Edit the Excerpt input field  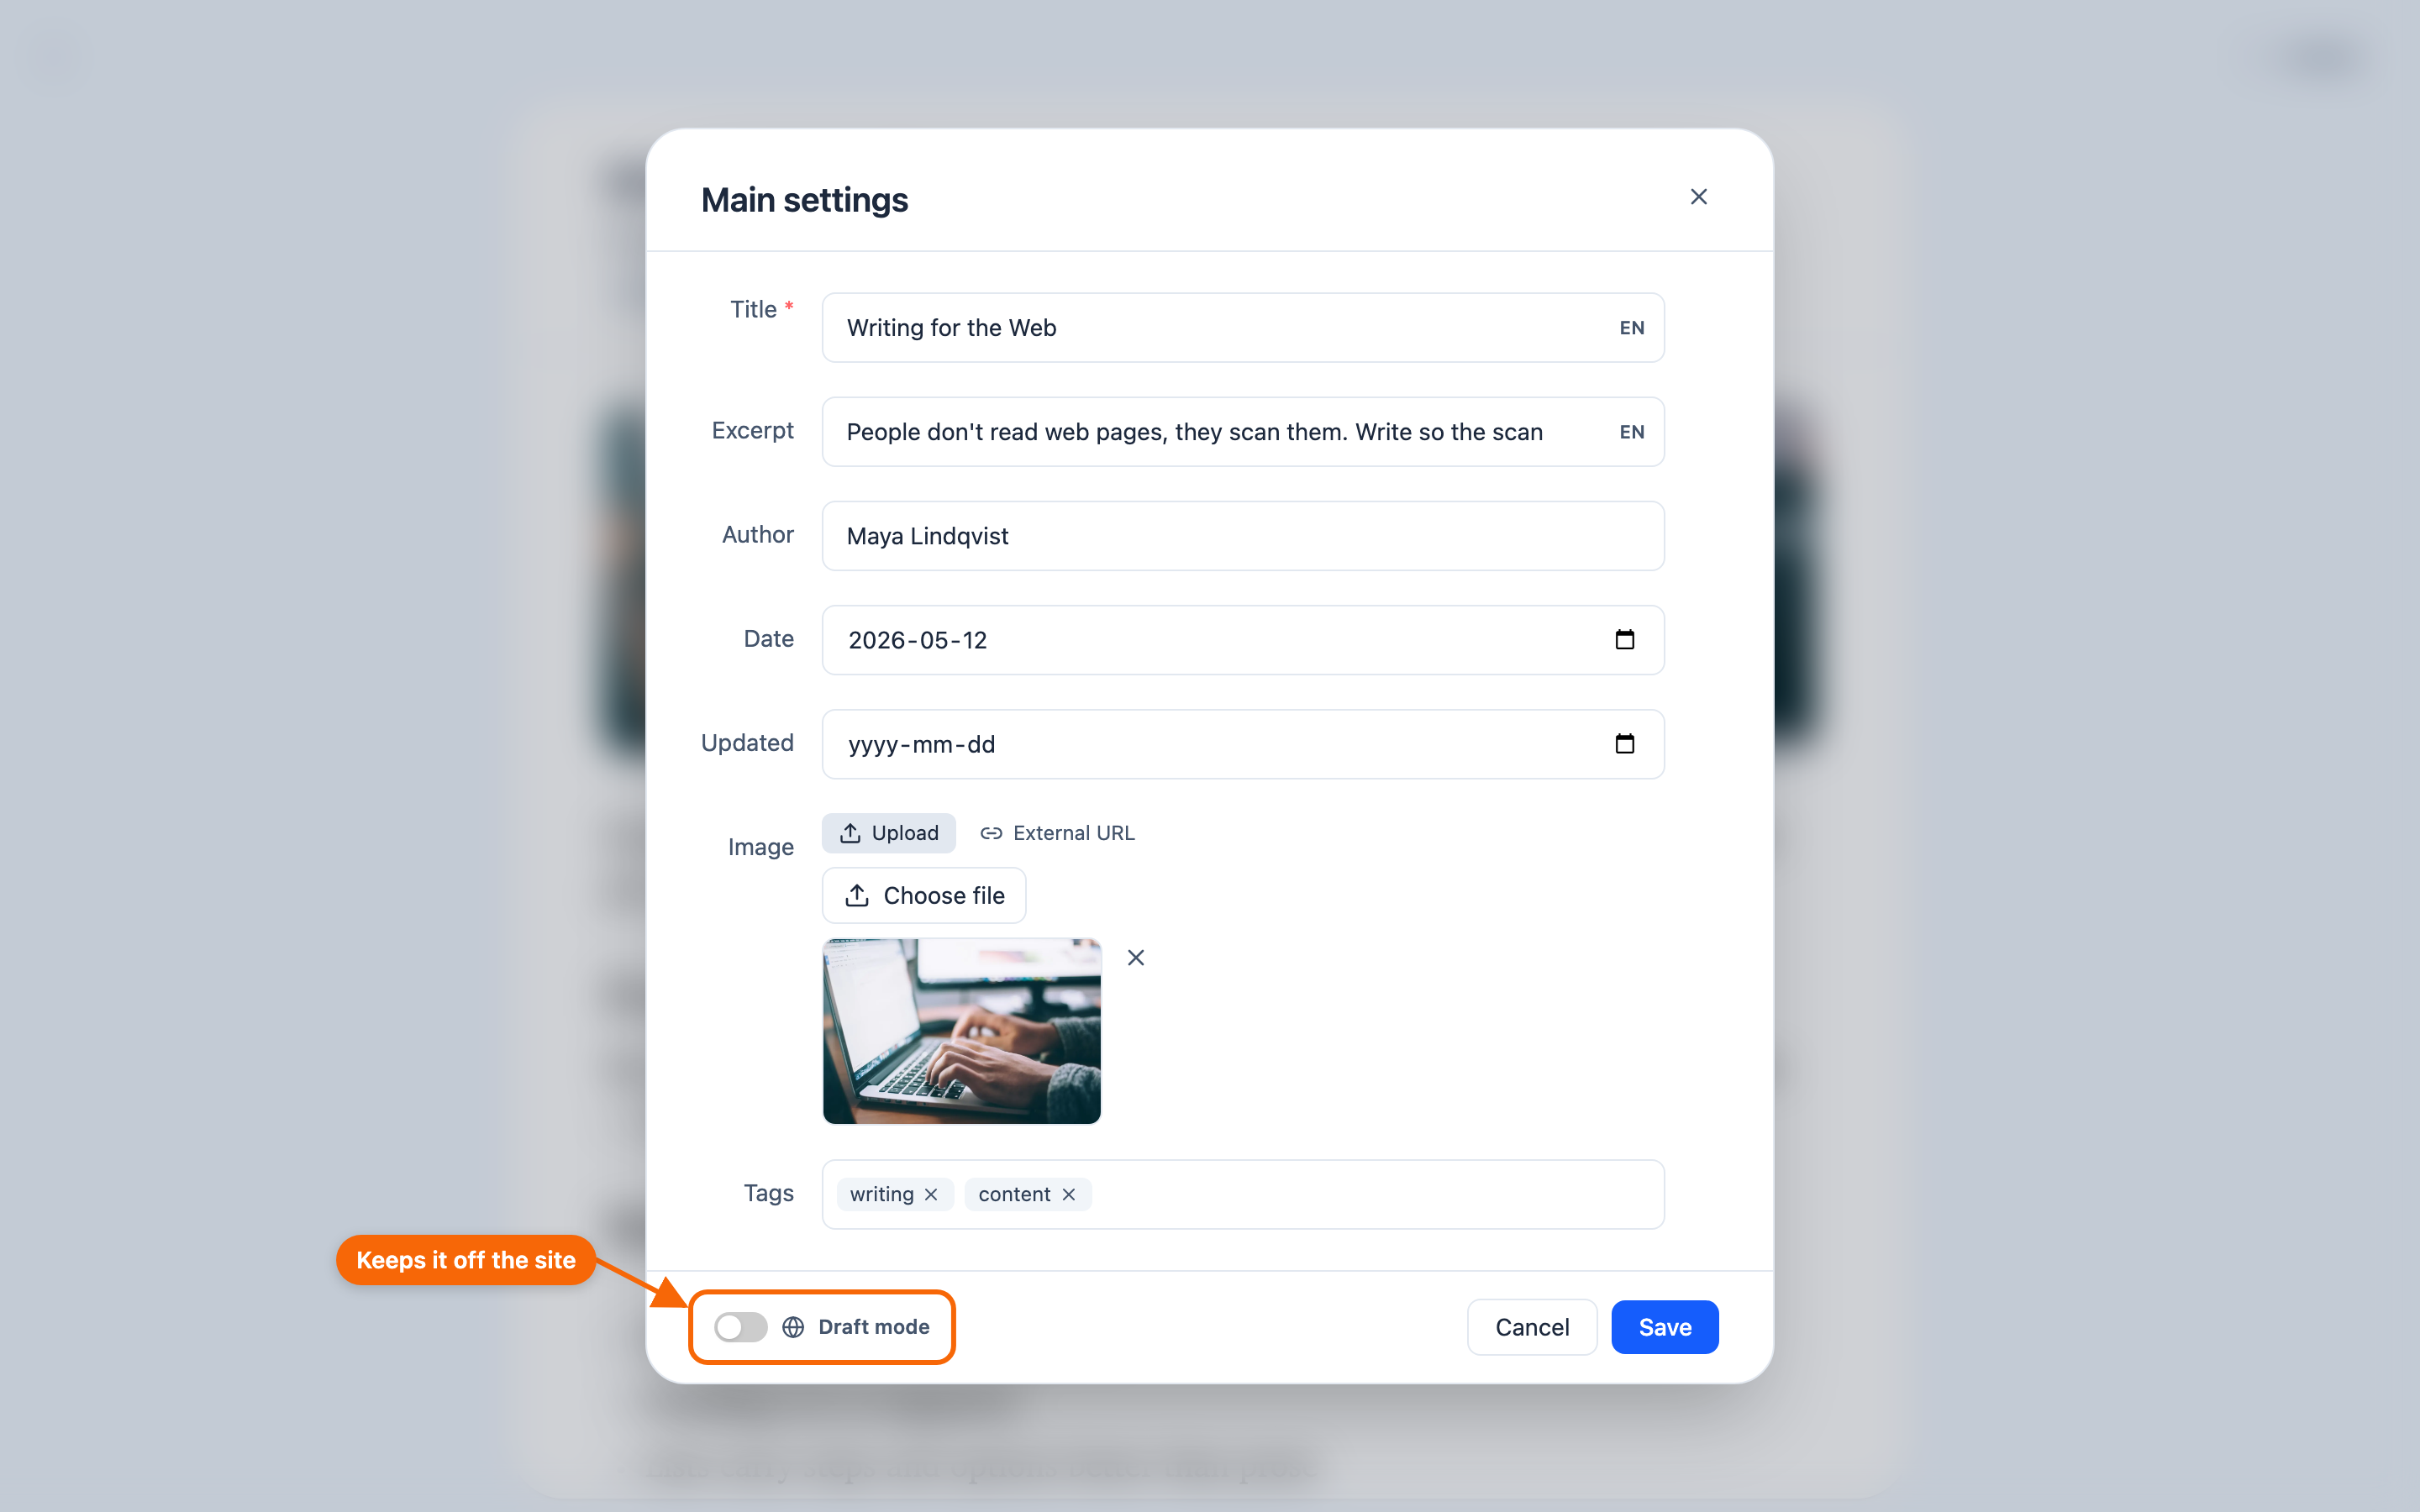point(1242,432)
